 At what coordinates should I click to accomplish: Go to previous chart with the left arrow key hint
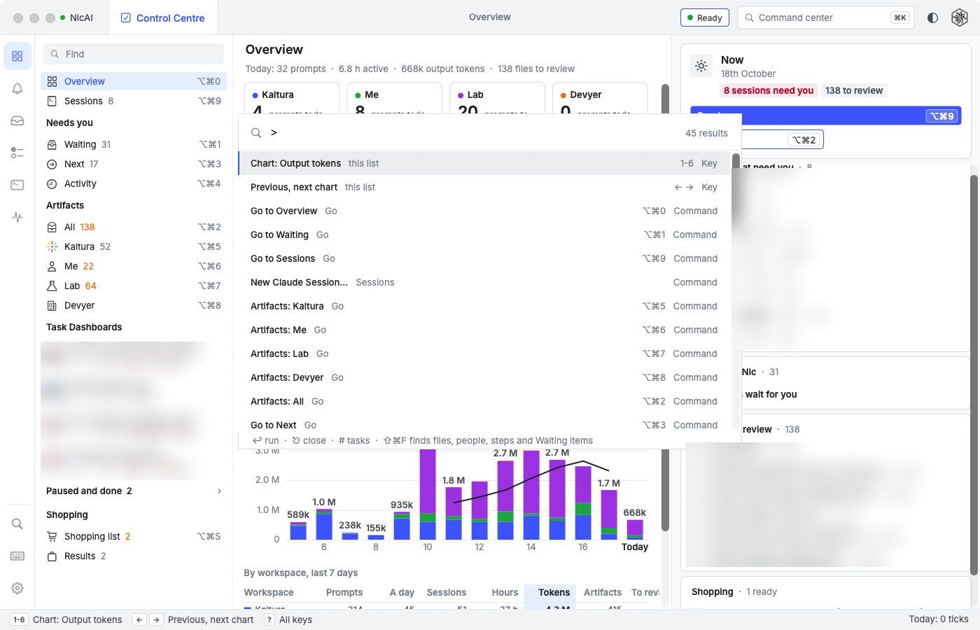click(139, 619)
